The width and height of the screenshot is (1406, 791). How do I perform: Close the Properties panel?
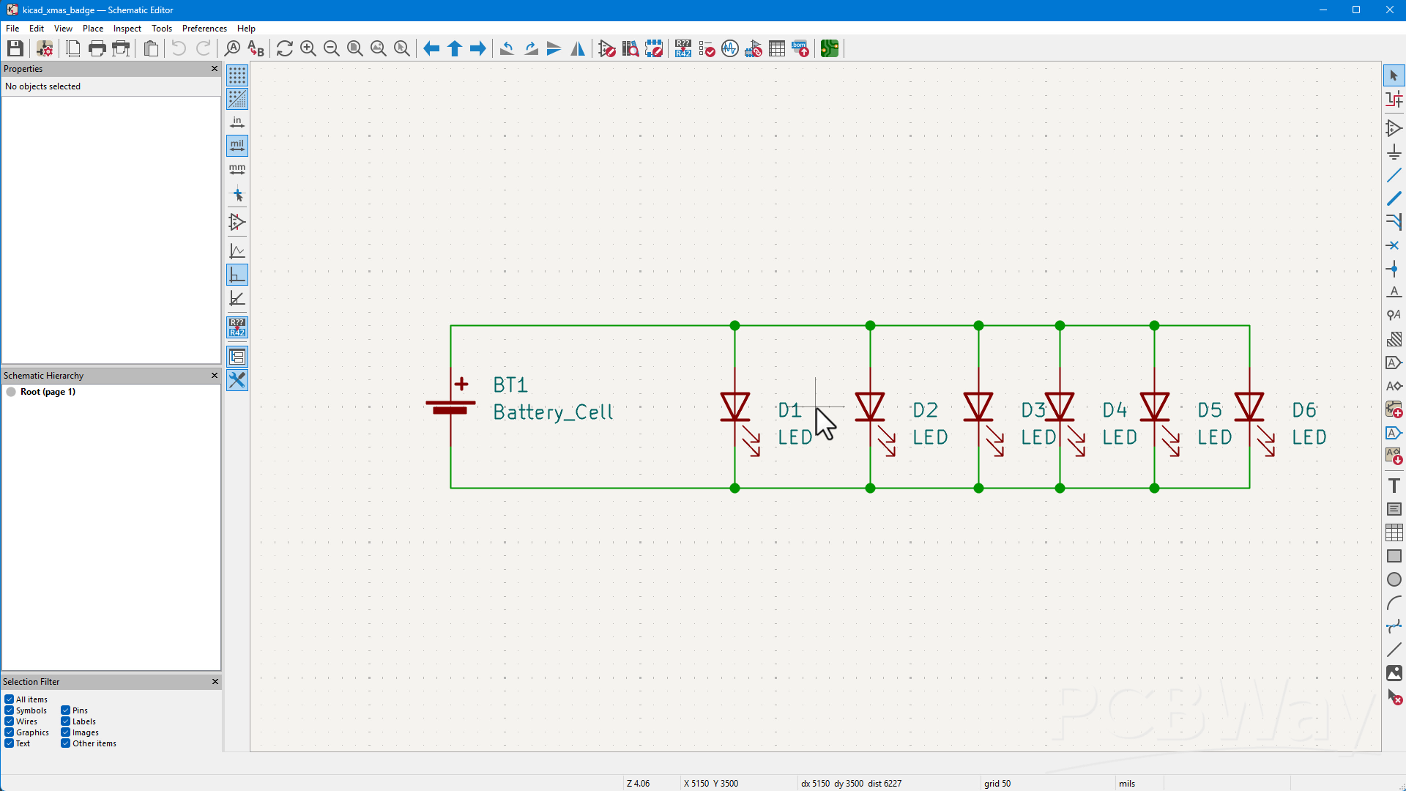point(215,69)
